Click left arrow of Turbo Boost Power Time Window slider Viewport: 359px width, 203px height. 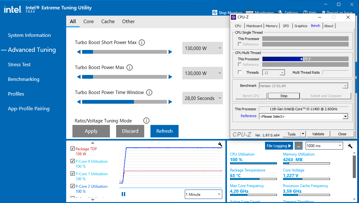pyautogui.click(x=79, y=102)
